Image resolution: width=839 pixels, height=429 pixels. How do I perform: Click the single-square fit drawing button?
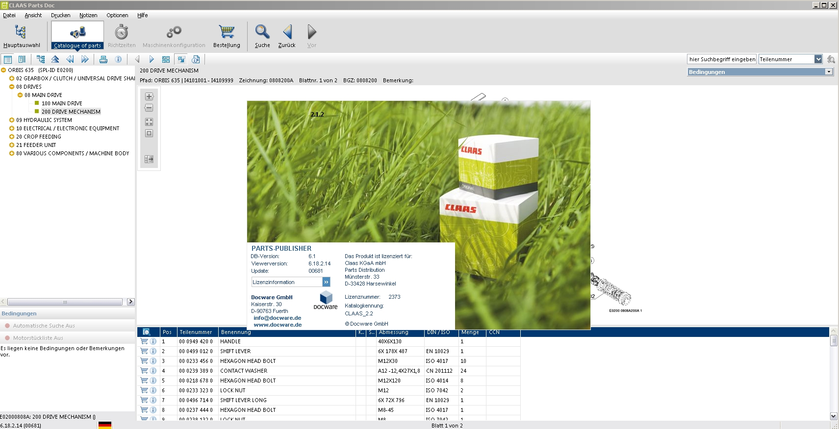tap(149, 133)
